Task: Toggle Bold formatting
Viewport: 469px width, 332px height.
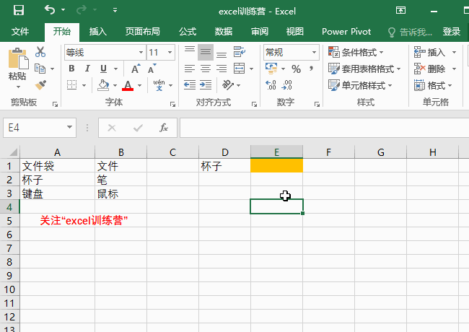Action: (x=72, y=69)
